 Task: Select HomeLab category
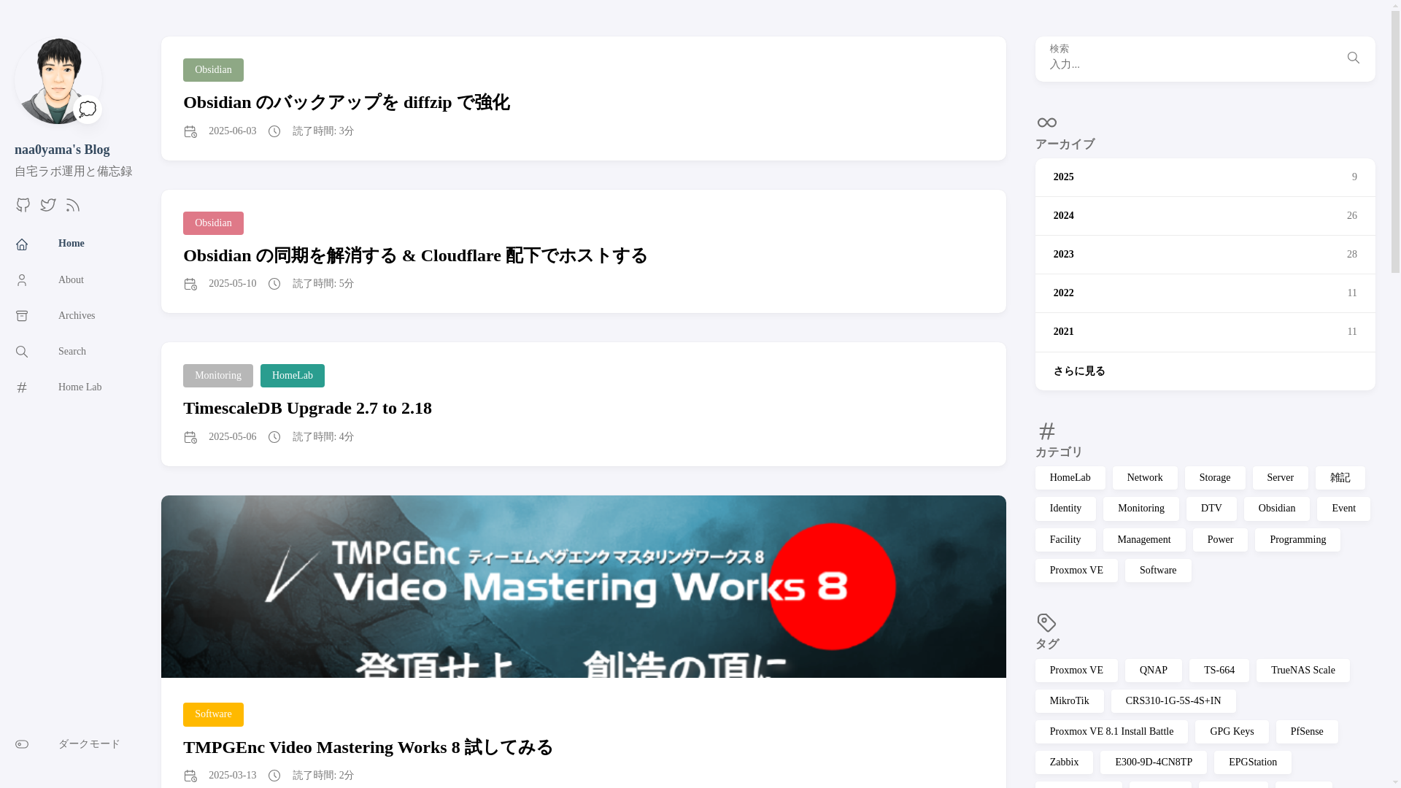tap(1070, 478)
